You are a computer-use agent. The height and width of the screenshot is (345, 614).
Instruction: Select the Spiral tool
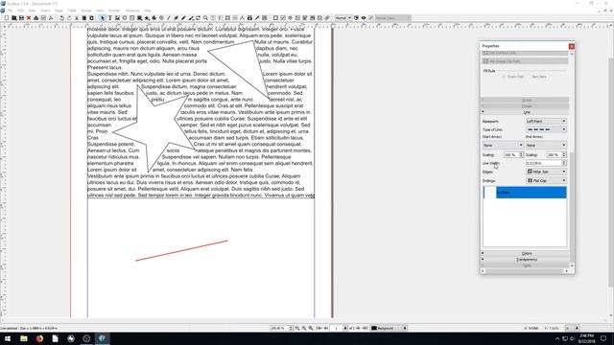(x=161, y=18)
